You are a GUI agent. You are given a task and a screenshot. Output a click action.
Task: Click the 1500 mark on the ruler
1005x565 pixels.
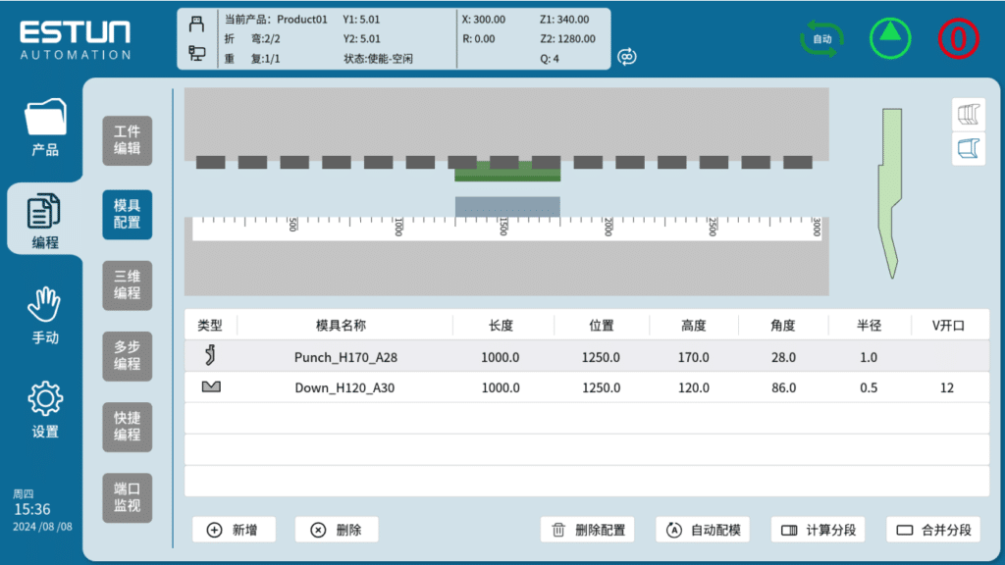(503, 227)
